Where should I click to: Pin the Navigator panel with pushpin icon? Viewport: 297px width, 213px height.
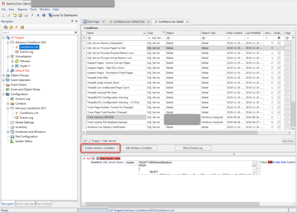click(x=72, y=21)
